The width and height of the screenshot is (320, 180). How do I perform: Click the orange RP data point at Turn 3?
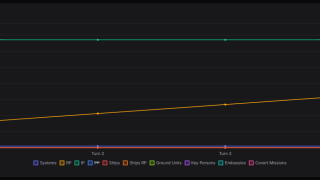pos(225,104)
